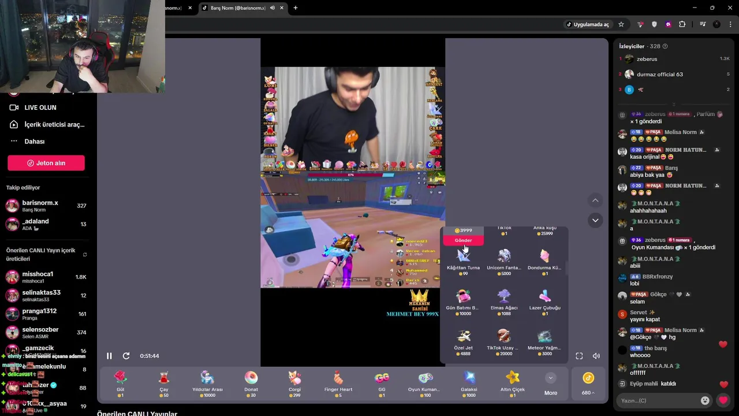Viewport: 739px width, 416px height.
Task: Bookmark this page with the star
Action: click(621, 24)
